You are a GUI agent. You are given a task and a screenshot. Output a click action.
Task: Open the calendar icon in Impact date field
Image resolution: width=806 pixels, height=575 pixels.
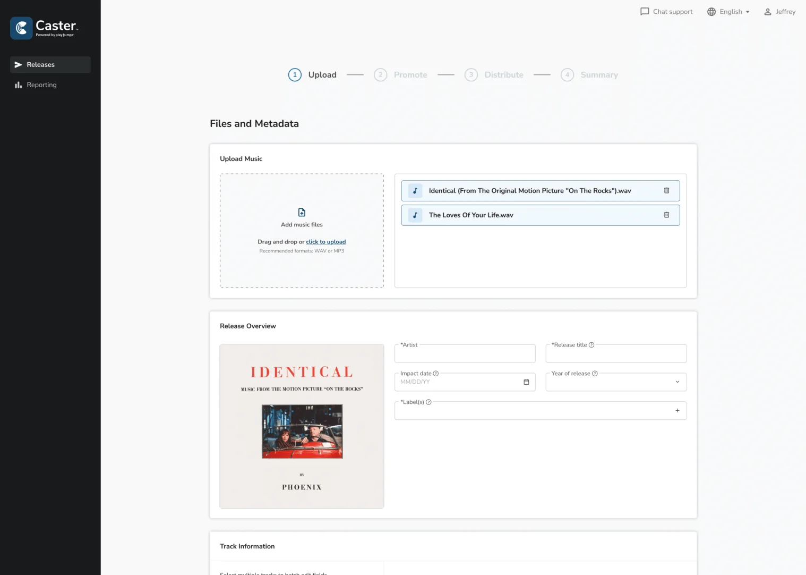coord(526,382)
